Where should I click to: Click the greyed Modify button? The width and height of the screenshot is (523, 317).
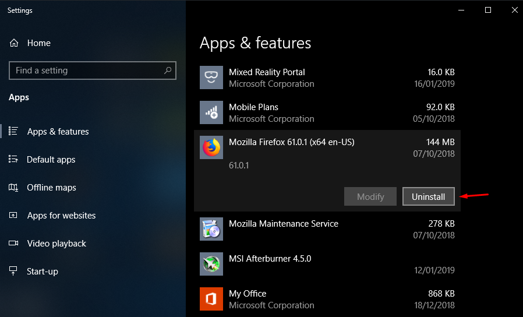point(370,196)
